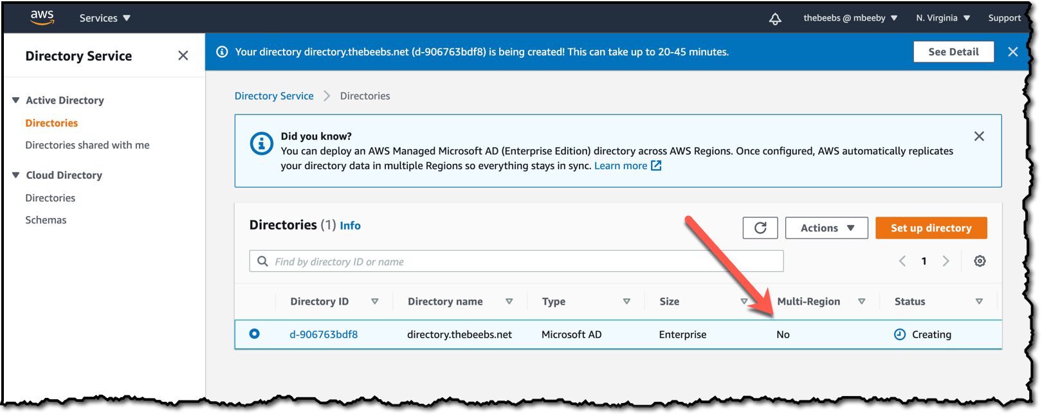Viewport: 1042px width, 414px height.
Task: Open the AWS logo home link
Action: pos(42,17)
